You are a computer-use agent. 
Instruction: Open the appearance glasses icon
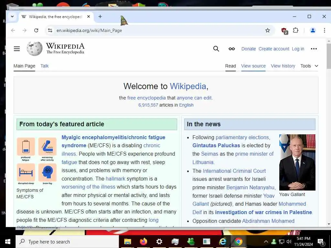231,49
